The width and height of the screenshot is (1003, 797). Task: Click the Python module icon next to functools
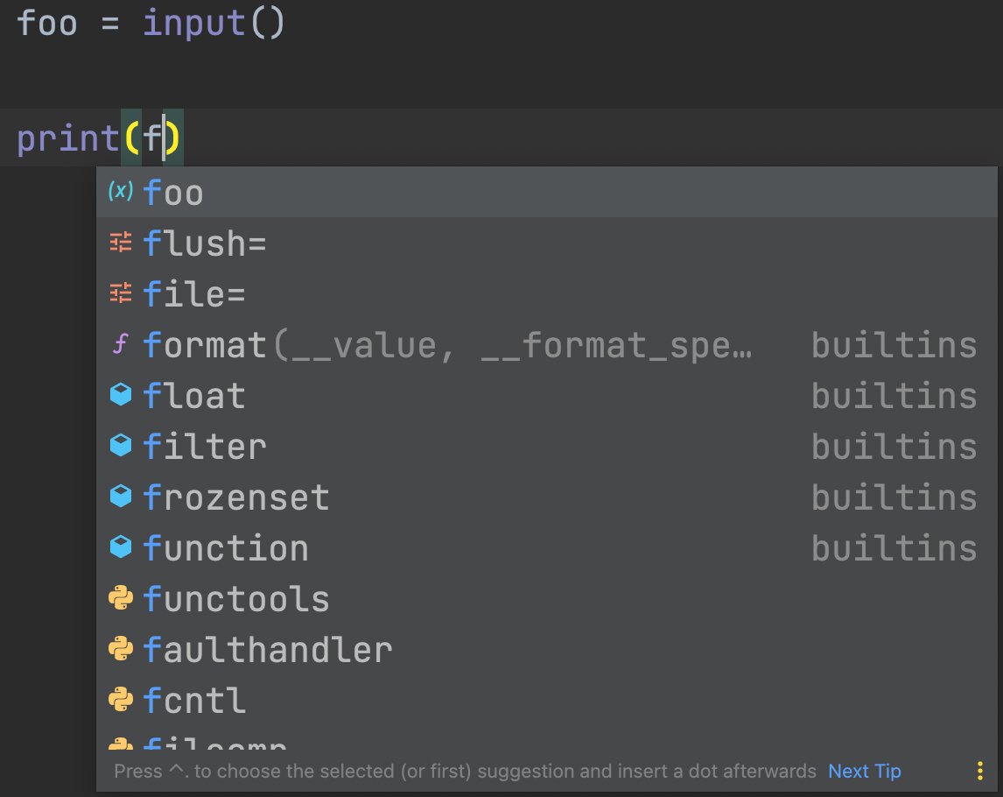tap(120, 598)
